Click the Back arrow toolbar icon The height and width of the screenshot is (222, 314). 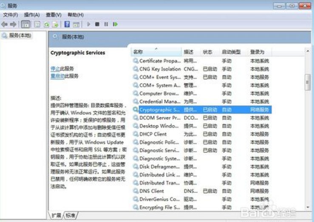click(x=5, y=24)
